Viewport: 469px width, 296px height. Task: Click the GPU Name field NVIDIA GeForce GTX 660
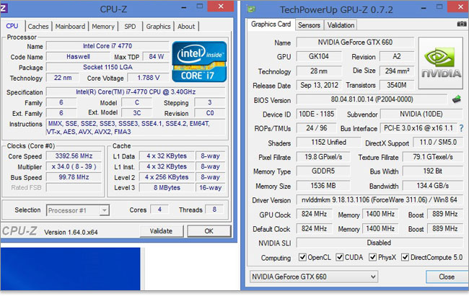[355, 42]
